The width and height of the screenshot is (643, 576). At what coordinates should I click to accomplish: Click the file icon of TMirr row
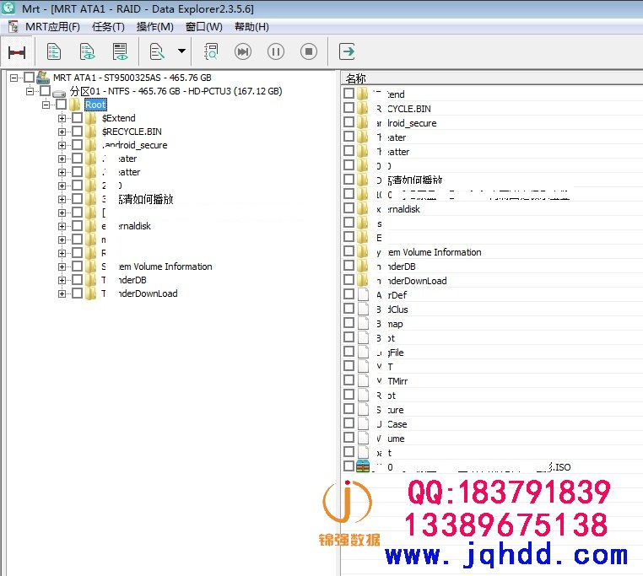[363, 381]
